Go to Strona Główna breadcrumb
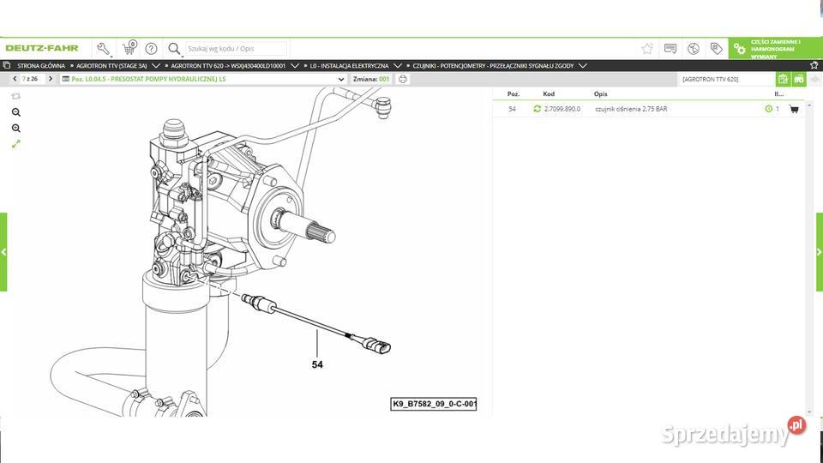Viewport: 823px width, 463px height. (x=41, y=66)
